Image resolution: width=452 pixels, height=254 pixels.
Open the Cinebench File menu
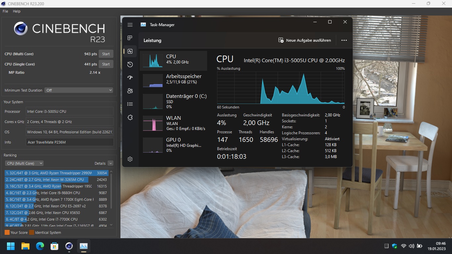click(5, 11)
